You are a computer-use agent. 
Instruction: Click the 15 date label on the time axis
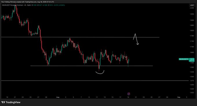click(x=112, y=97)
